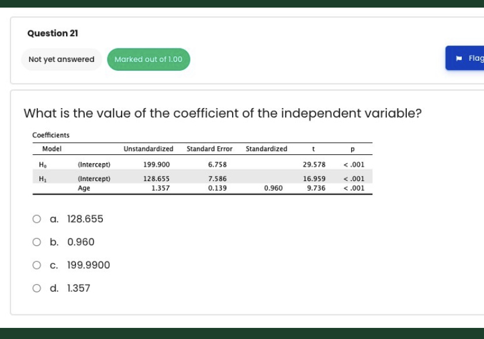The width and height of the screenshot is (484, 339).
Task: Click the 'Question 21' heading
Action: click(x=53, y=33)
